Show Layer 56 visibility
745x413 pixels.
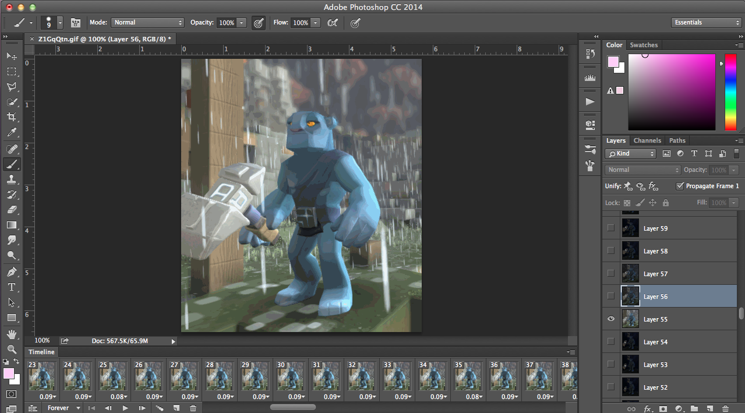(611, 296)
